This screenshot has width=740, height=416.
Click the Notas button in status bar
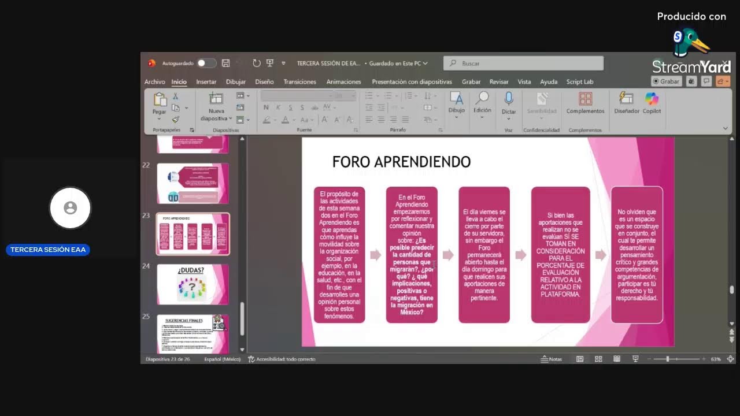point(552,359)
